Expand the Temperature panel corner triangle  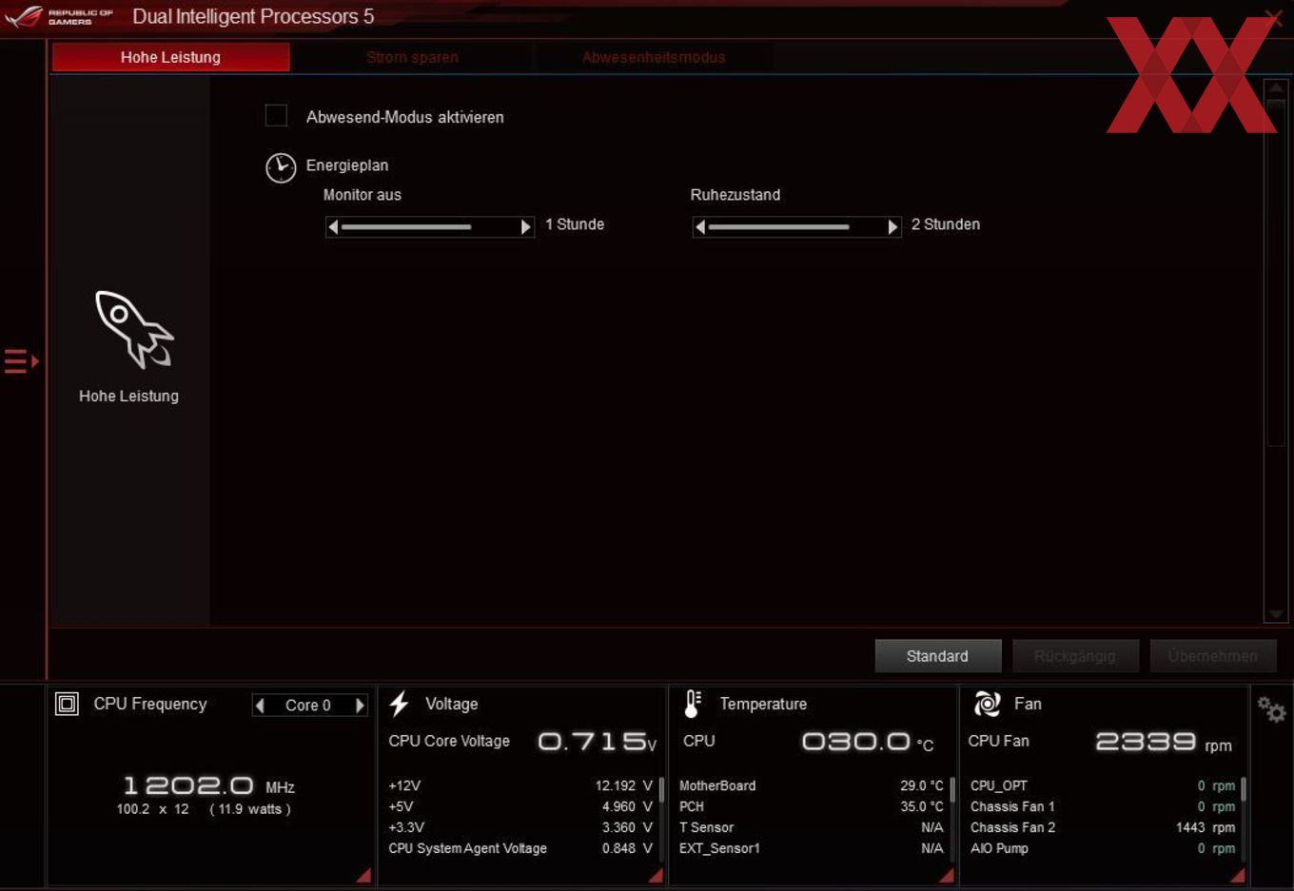pos(948,876)
